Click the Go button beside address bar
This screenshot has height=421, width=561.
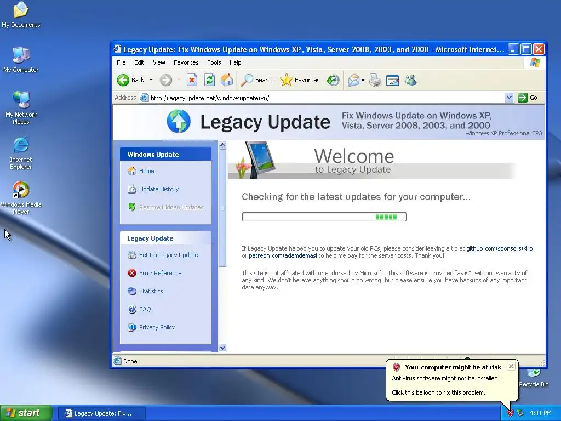pyautogui.click(x=528, y=98)
